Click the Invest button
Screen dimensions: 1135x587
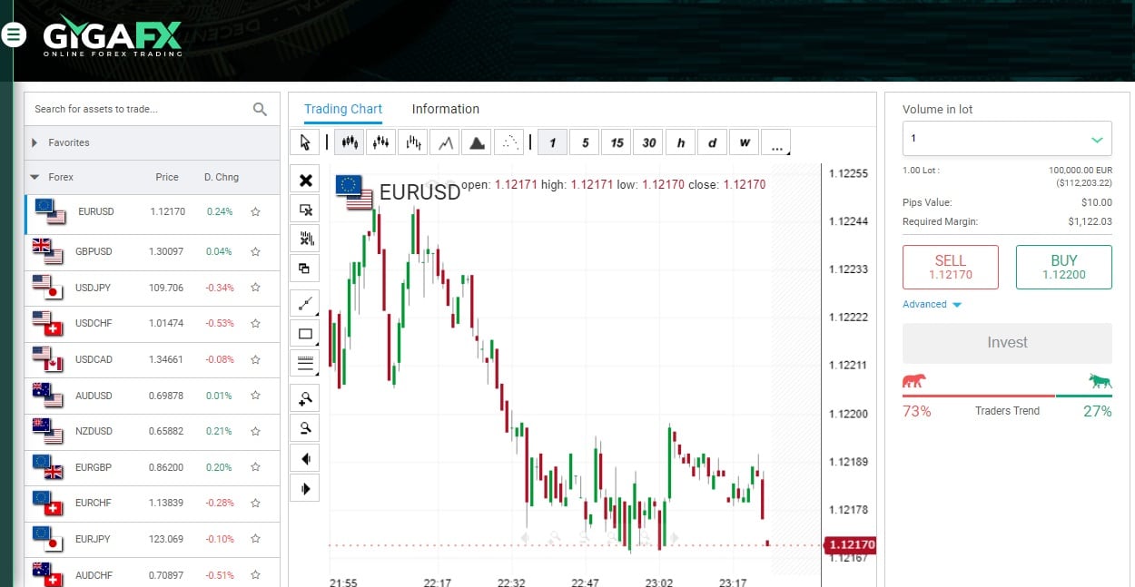pos(1007,343)
